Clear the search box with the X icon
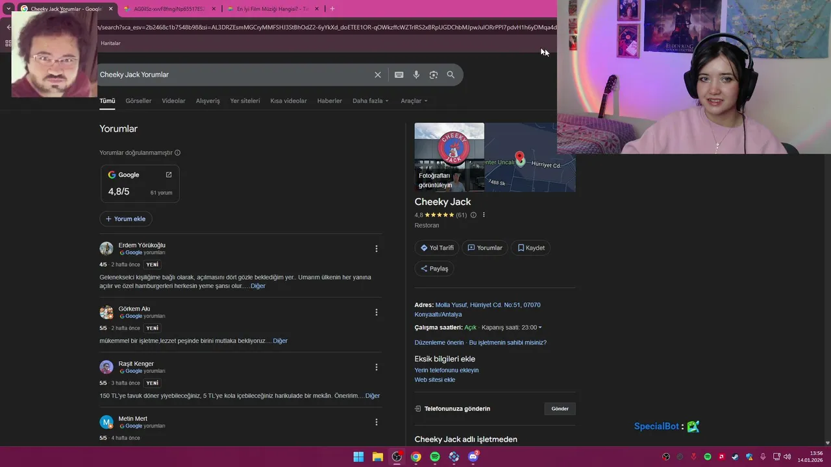The width and height of the screenshot is (831, 467). coord(378,75)
